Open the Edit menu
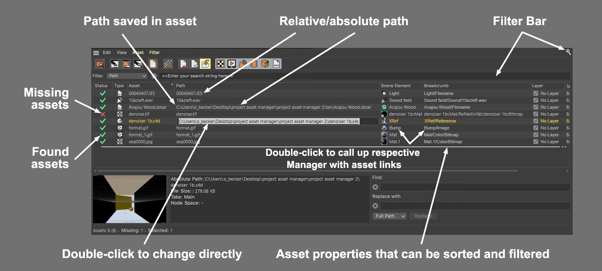 pos(107,53)
